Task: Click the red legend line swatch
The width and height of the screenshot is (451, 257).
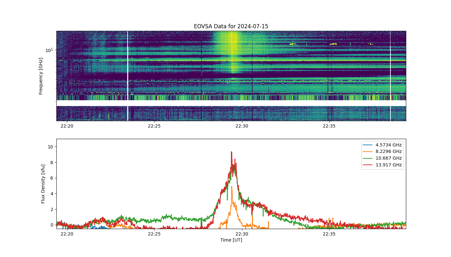Action: point(369,165)
